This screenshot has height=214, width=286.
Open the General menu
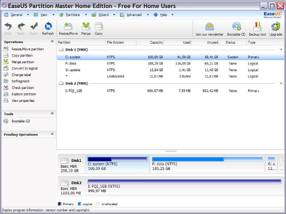[x=16, y=15]
